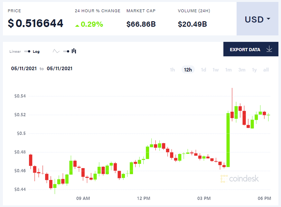The height and width of the screenshot is (207, 281).
Task: Click the Log scale label
Action: pyautogui.click(x=36, y=52)
